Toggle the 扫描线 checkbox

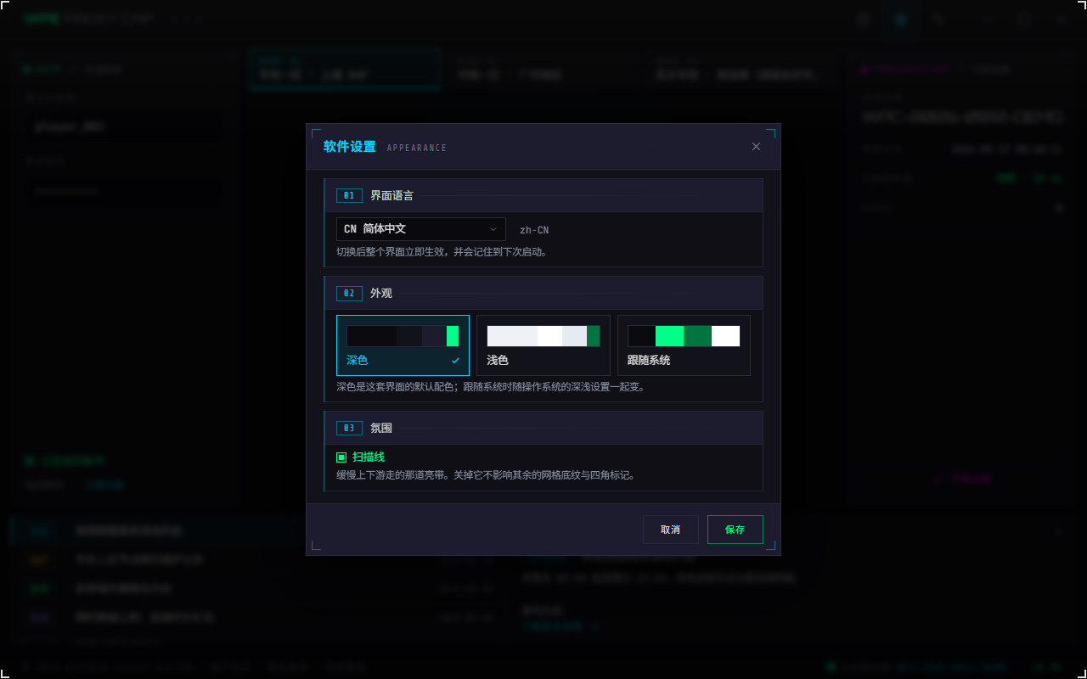click(x=341, y=457)
